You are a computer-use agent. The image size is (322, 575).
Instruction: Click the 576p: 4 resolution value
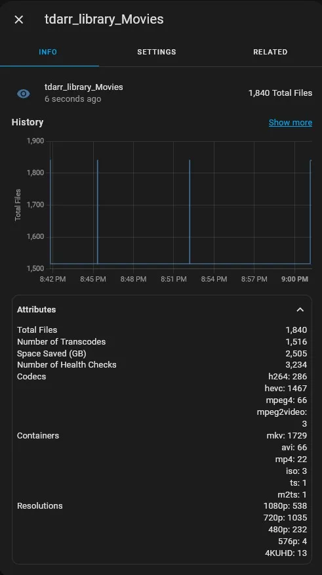coord(292,542)
